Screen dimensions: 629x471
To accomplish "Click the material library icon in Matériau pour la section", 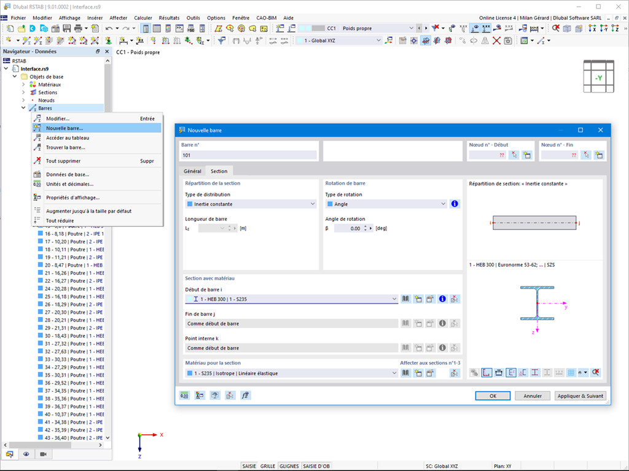I will 406,373.
